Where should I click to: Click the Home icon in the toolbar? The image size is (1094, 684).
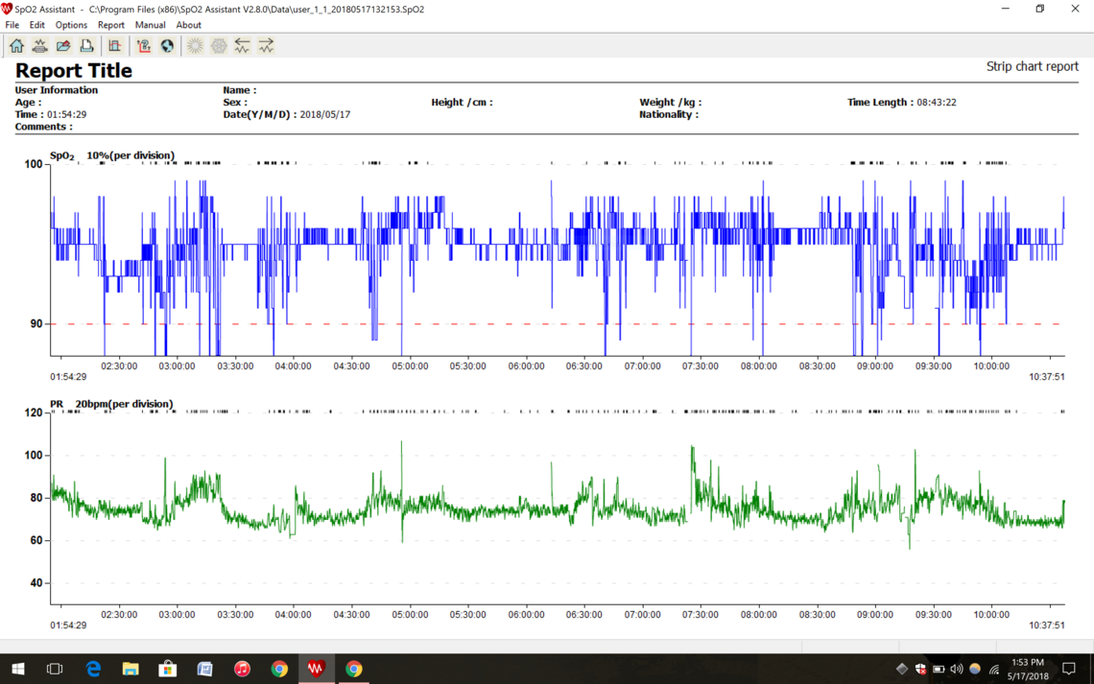click(x=17, y=46)
